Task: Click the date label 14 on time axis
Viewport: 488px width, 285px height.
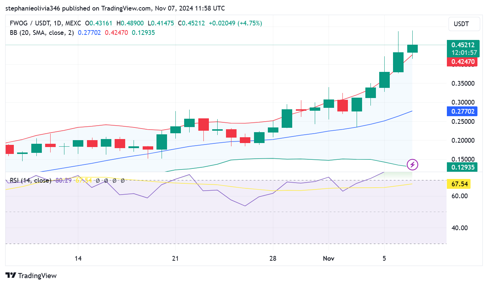Action: point(78,258)
